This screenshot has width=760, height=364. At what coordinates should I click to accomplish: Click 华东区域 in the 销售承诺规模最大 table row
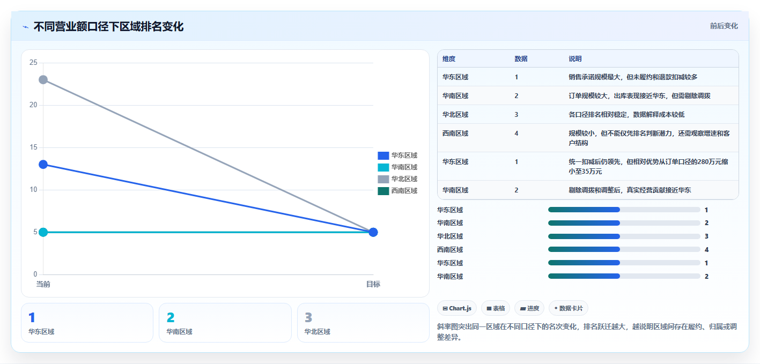[x=455, y=77]
